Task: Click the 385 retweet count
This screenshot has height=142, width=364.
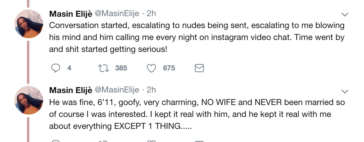Action: coord(121,68)
